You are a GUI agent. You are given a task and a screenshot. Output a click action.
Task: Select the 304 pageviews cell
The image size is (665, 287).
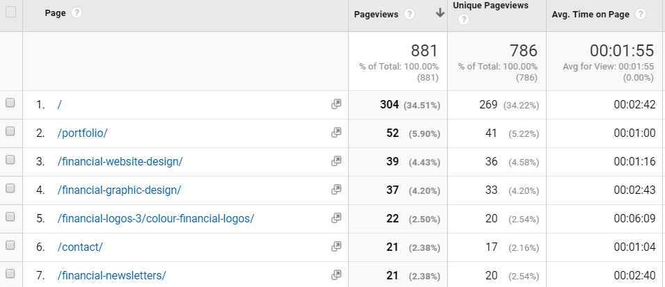(x=389, y=104)
